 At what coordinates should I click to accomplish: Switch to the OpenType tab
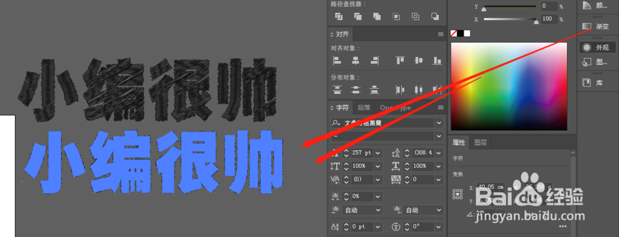tap(395, 107)
